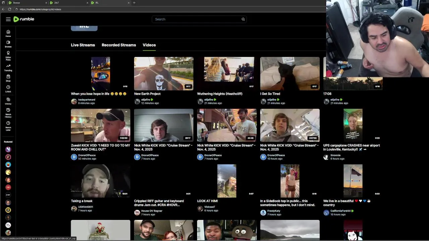This screenshot has height=241, width=429.
Task: Play the Taking a break thumbnail
Action: 101,181
